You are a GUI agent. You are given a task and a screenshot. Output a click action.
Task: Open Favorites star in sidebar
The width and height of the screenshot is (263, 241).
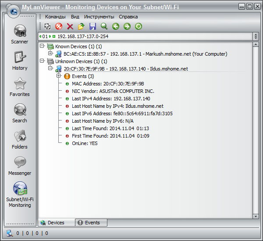[19, 86]
